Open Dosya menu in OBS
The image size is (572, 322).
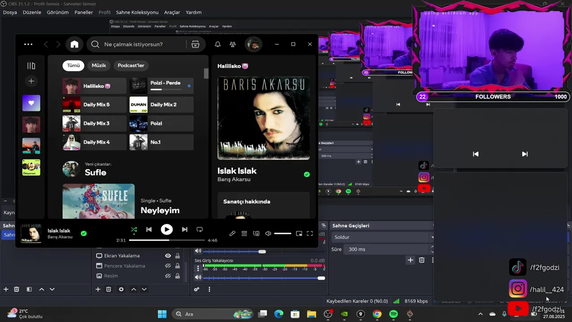pos(10,12)
